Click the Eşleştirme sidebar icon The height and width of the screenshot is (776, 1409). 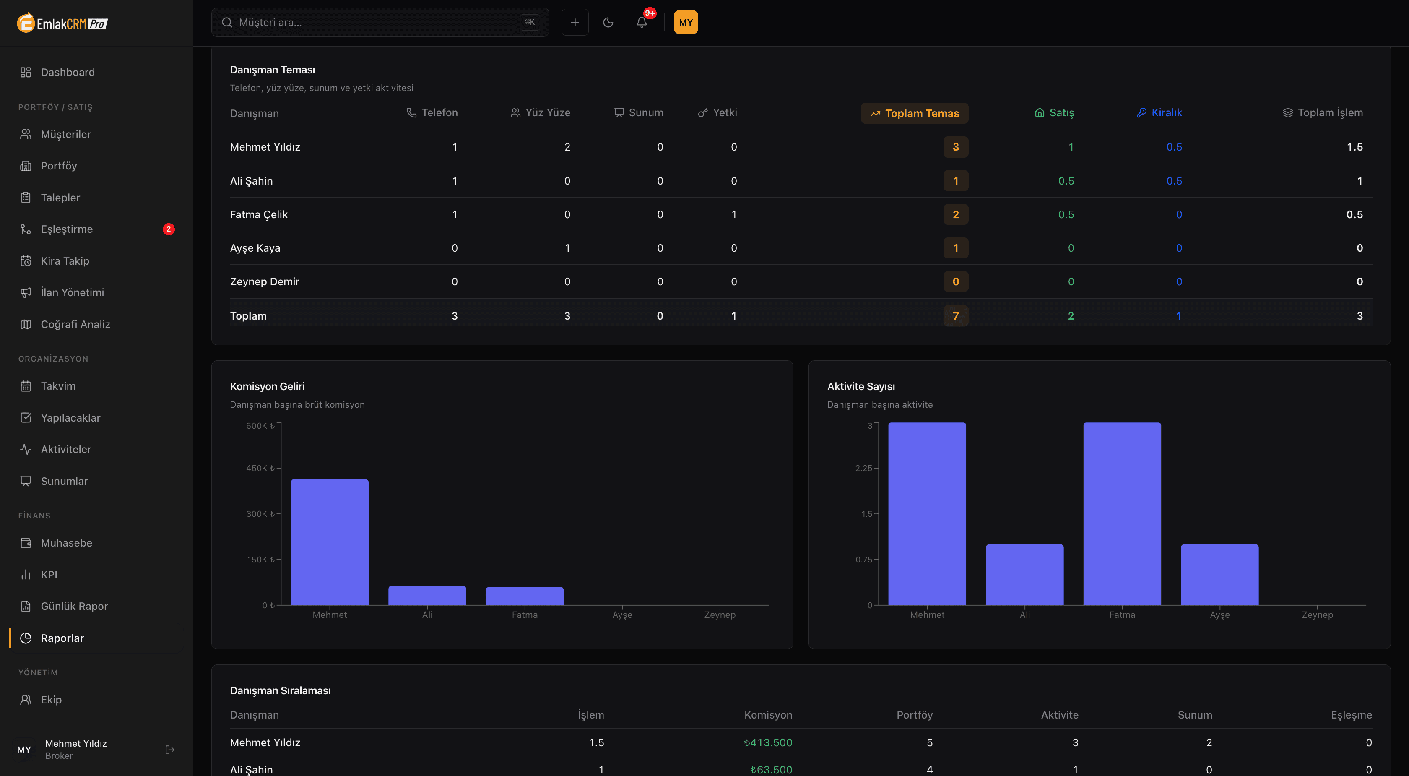tap(26, 229)
